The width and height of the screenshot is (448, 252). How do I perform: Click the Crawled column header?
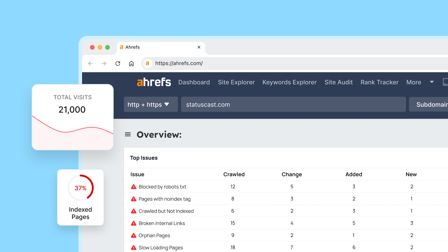tap(234, 174)
